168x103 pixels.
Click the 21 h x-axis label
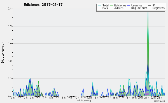[x=147, y=98]
